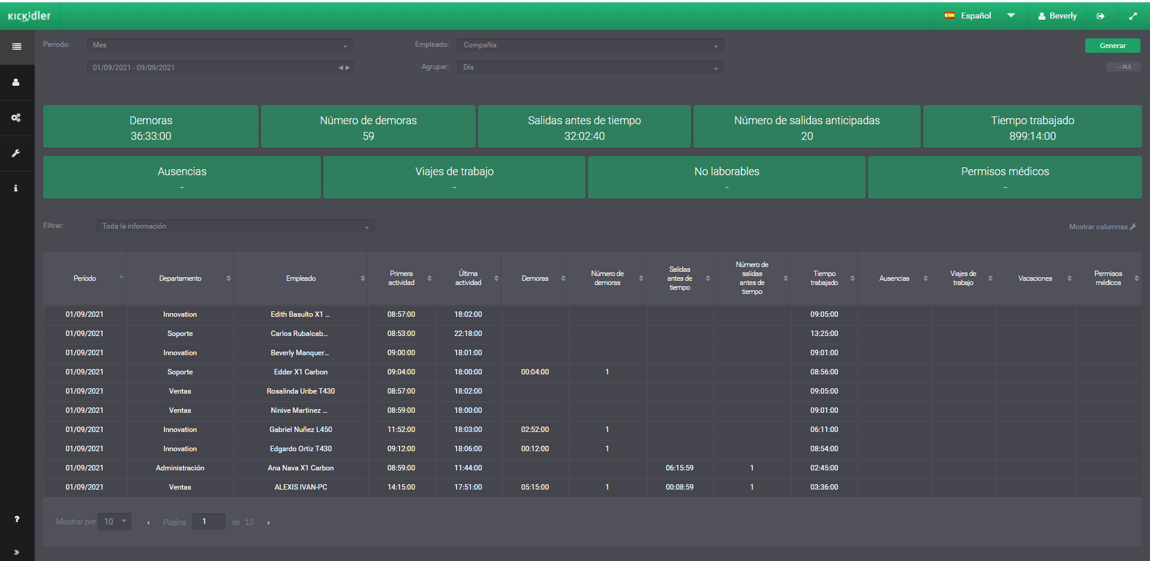Sort by Departamento column arrows
1150x561 pixels.
pos(229,278)
